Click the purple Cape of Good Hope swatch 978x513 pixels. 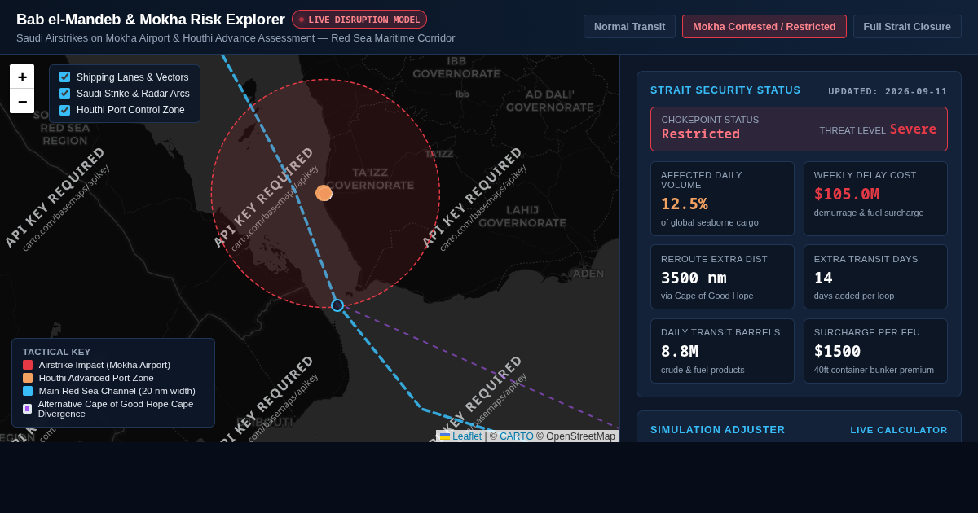coord(27,409)
